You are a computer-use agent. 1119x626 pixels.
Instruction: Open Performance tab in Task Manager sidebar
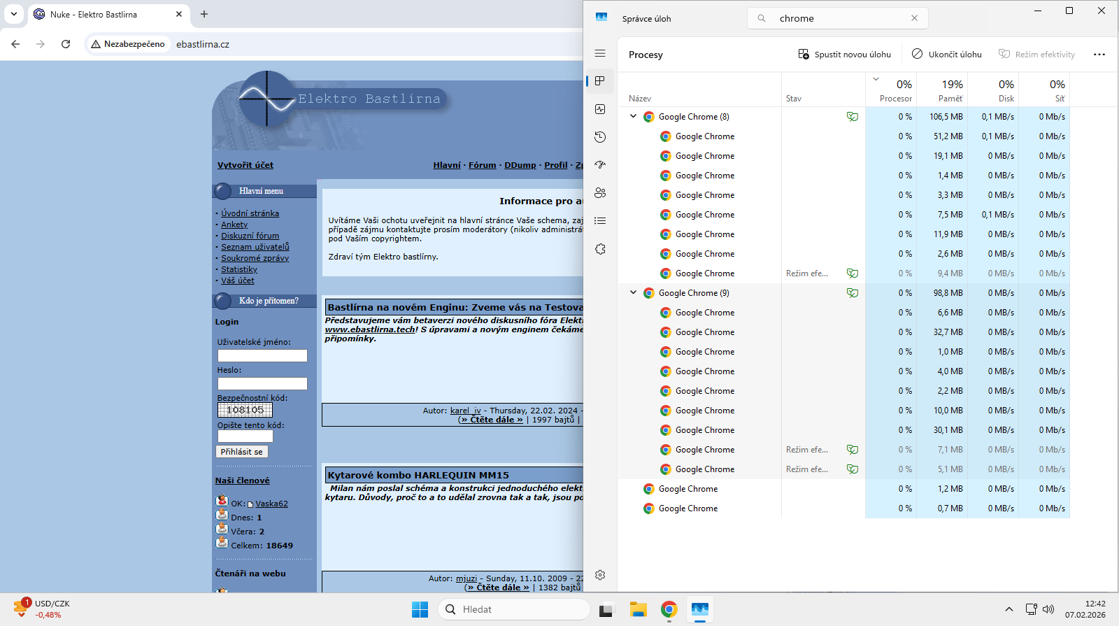click(x=600, y=109)
